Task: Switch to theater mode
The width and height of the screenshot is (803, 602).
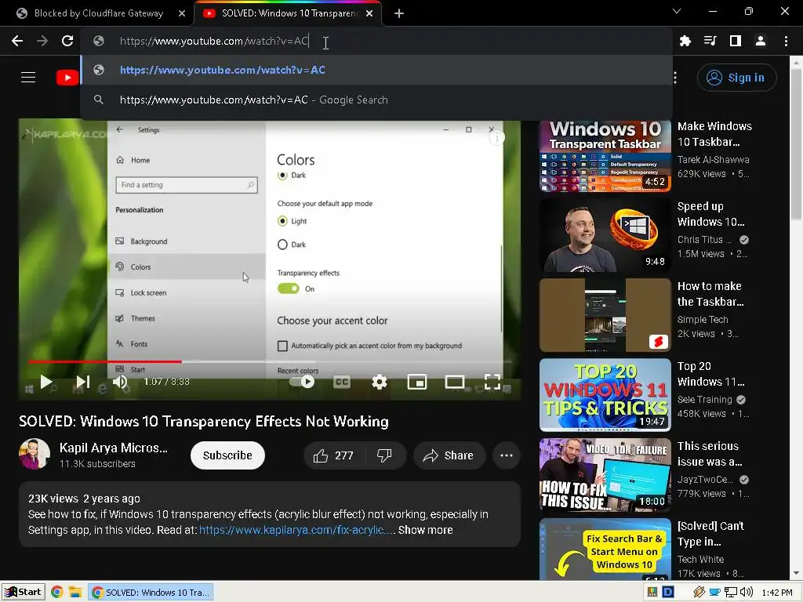Action: (455, 382)
